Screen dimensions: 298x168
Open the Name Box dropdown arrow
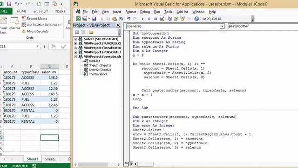tap(37, 46)
